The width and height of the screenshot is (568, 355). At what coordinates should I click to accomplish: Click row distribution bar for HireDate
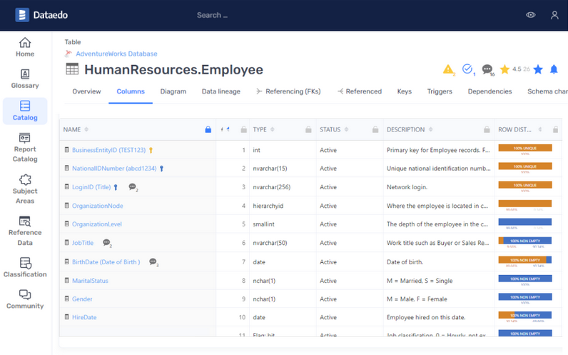(525, 315)
